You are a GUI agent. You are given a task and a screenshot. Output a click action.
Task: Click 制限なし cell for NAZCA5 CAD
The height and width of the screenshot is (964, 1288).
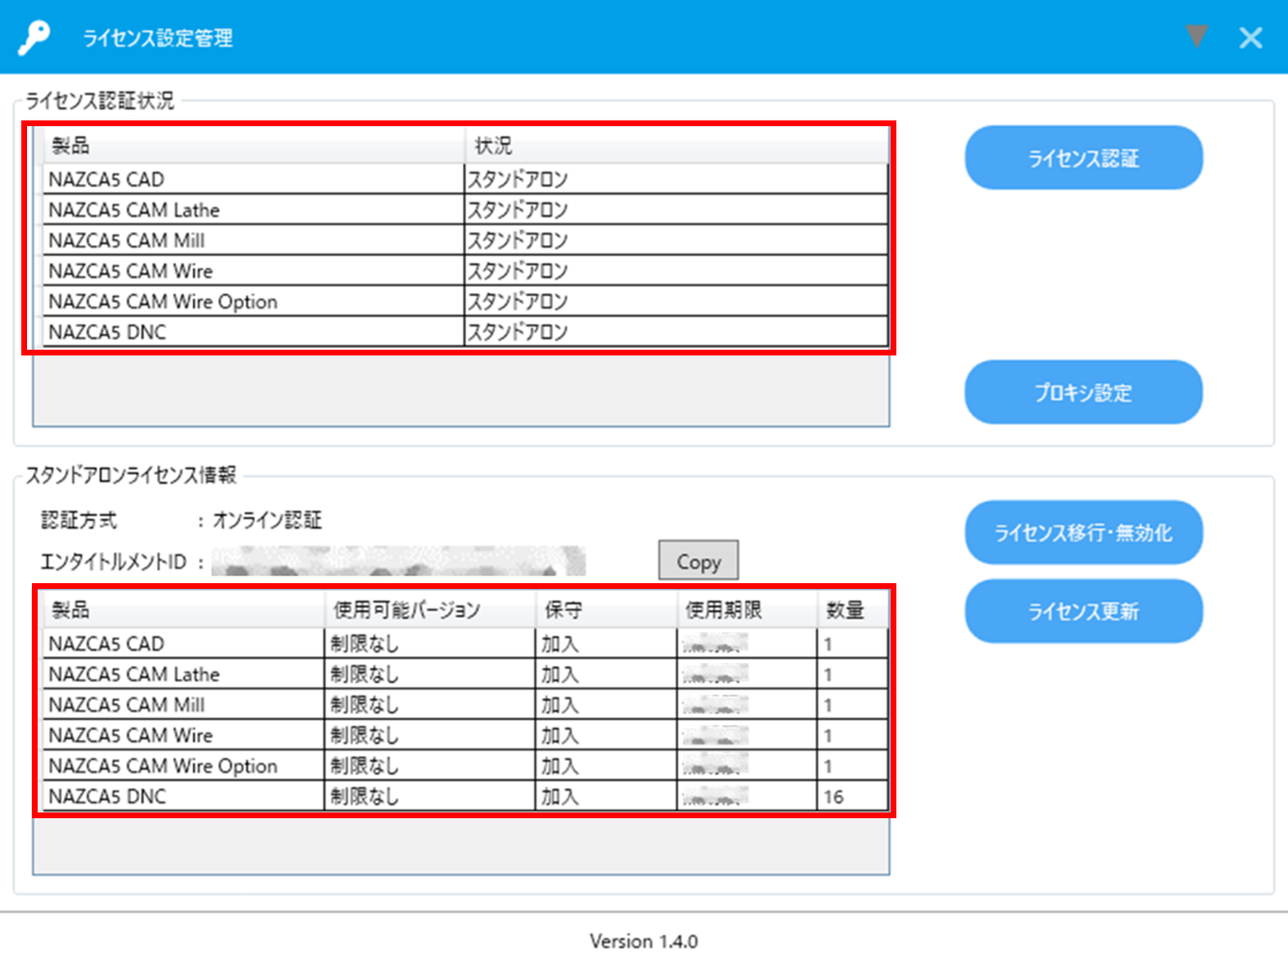(430, 644)
